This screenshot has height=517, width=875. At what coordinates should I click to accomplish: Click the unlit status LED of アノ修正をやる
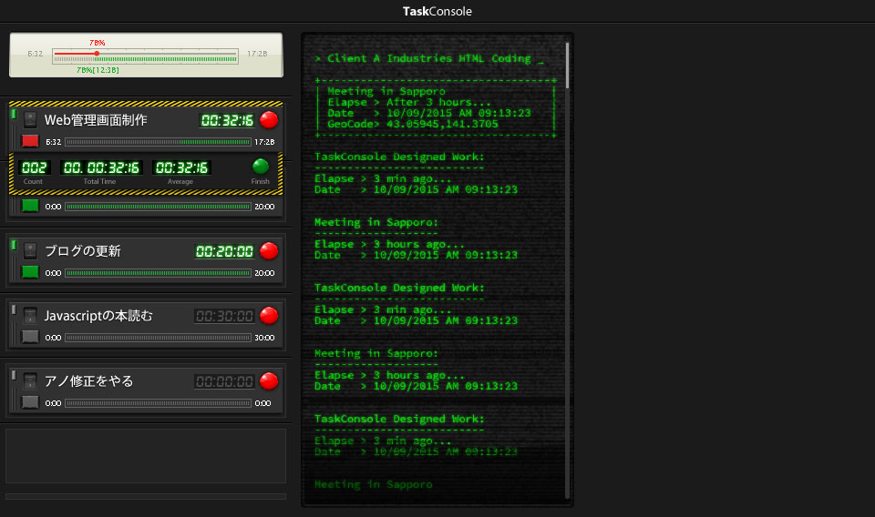point(14,376)
